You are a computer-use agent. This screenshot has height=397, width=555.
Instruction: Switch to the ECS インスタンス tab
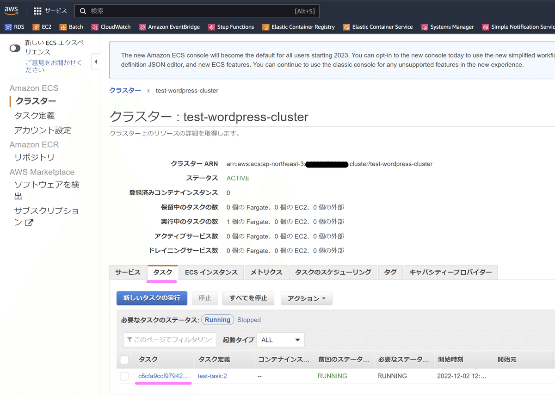pyautogui.click(x=211, y=272)
